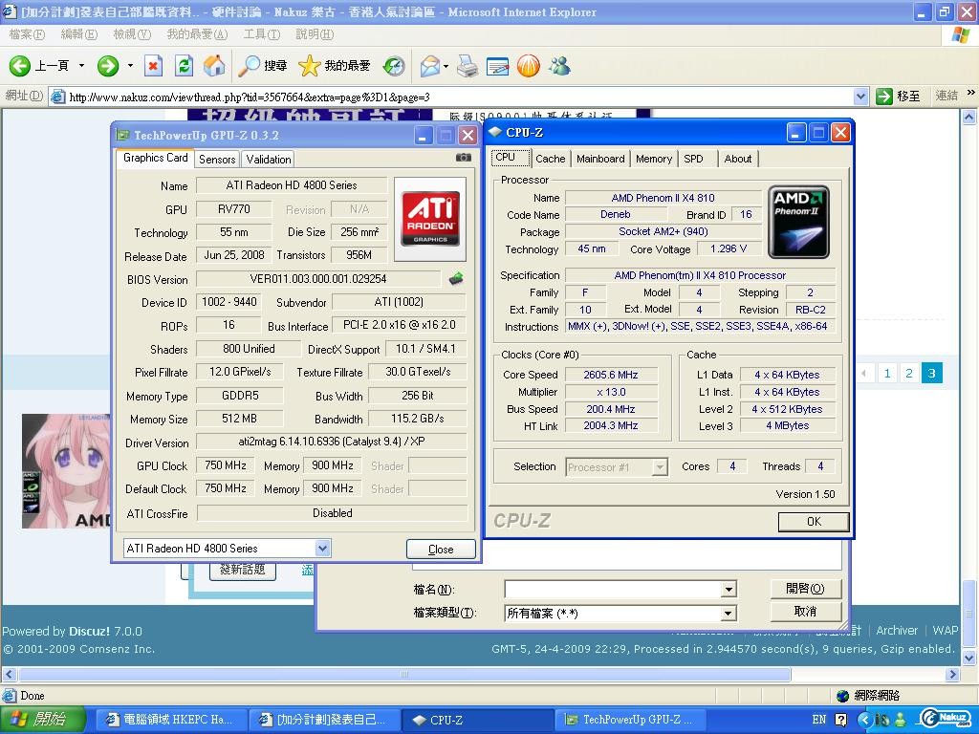
Task: Click the horizontal scrollbar thumb
Action: (404, 674)
